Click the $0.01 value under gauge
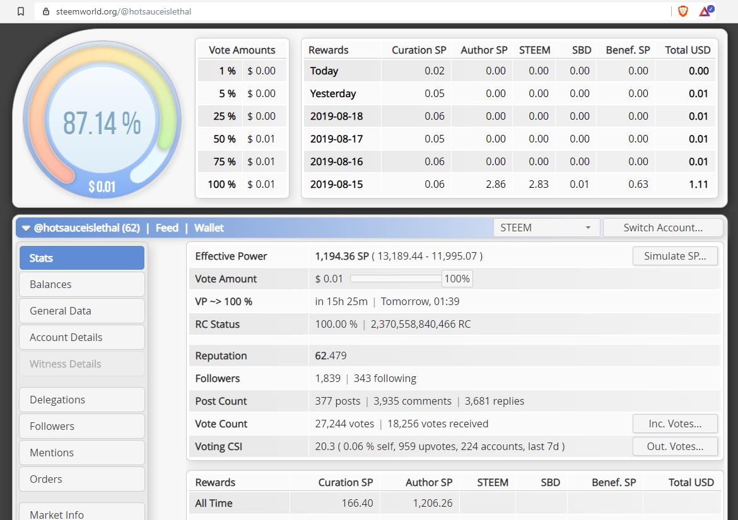The height and width of the screenshot is (520, 738). tap(102, 187)
